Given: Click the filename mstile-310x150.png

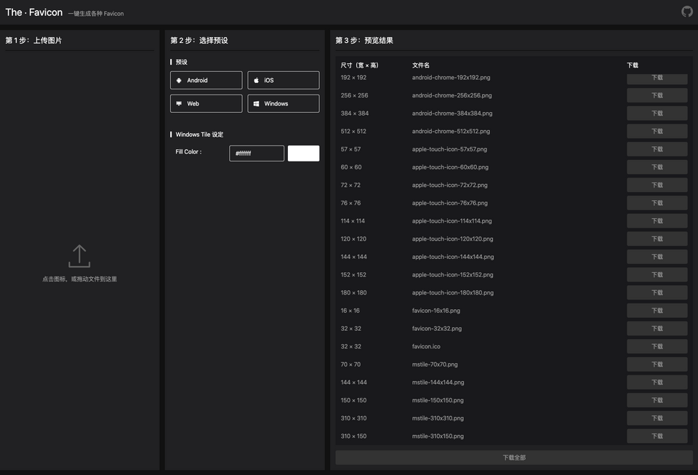Looking at the screenshot, I should pyautogui.click(x=438, y=436).
